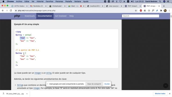Screen dimensions: 172x97
Task: Open the Chrome three-dot menu
Action: pos(169,11)
